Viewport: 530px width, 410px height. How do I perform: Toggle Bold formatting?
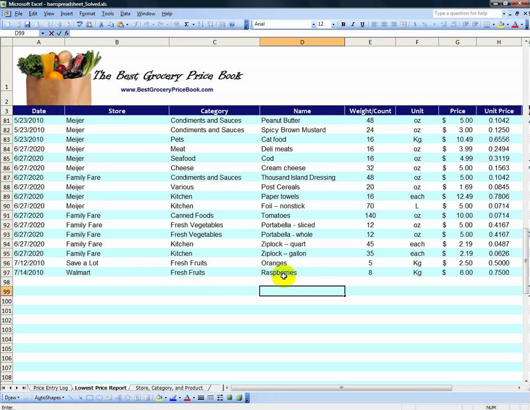pos(344,24)
